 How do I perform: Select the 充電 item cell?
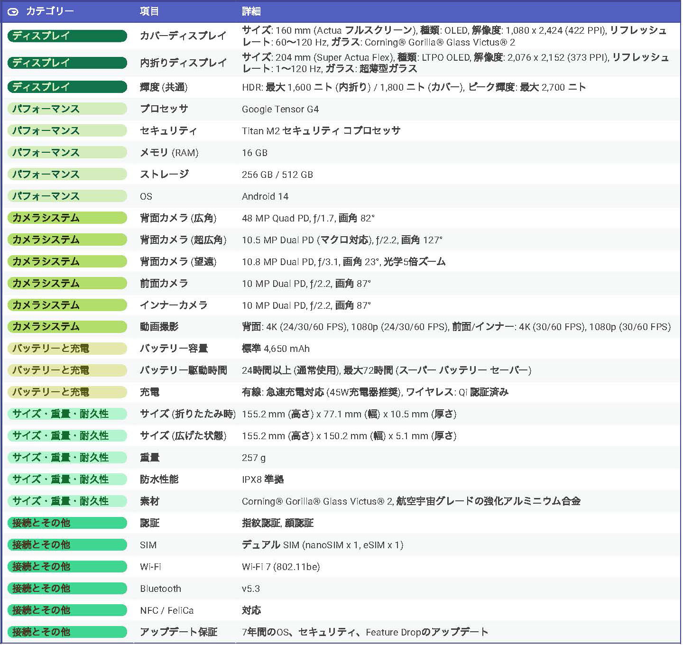[149, 392]
